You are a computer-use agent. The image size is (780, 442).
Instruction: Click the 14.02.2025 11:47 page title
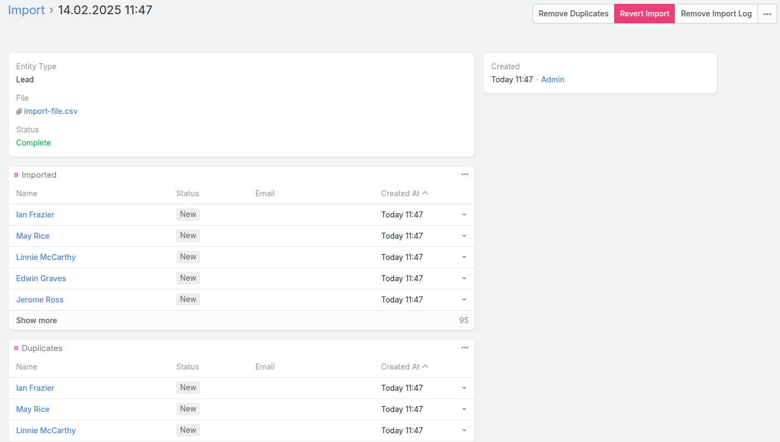[105, 10]
